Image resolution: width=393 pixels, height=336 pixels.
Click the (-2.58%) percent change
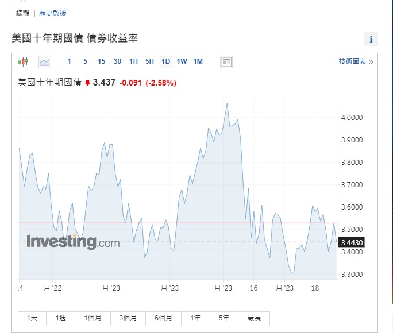[161, 83]
